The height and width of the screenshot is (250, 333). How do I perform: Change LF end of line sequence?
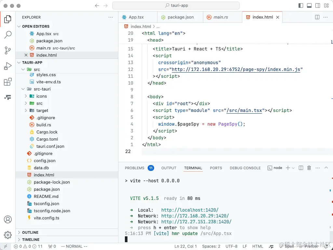pyautogui.click(x=245, y=246)
